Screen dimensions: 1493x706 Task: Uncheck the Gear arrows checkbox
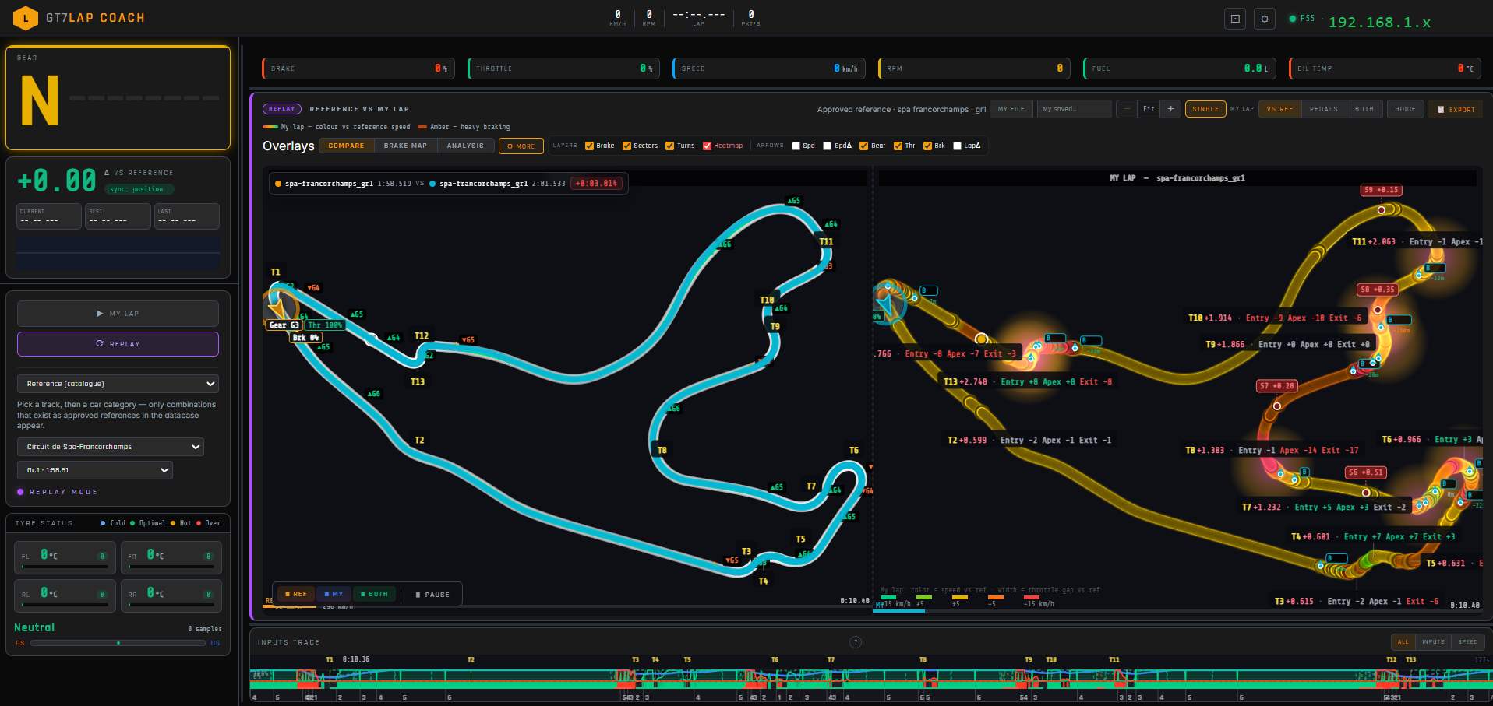point(864,146)
